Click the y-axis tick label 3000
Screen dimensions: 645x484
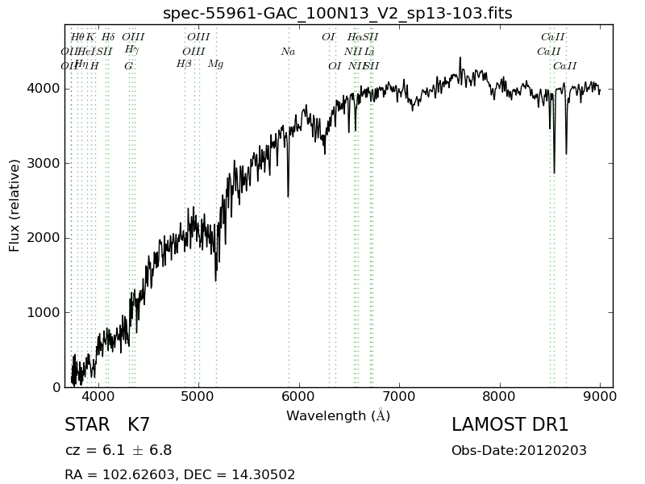[44, 164]
